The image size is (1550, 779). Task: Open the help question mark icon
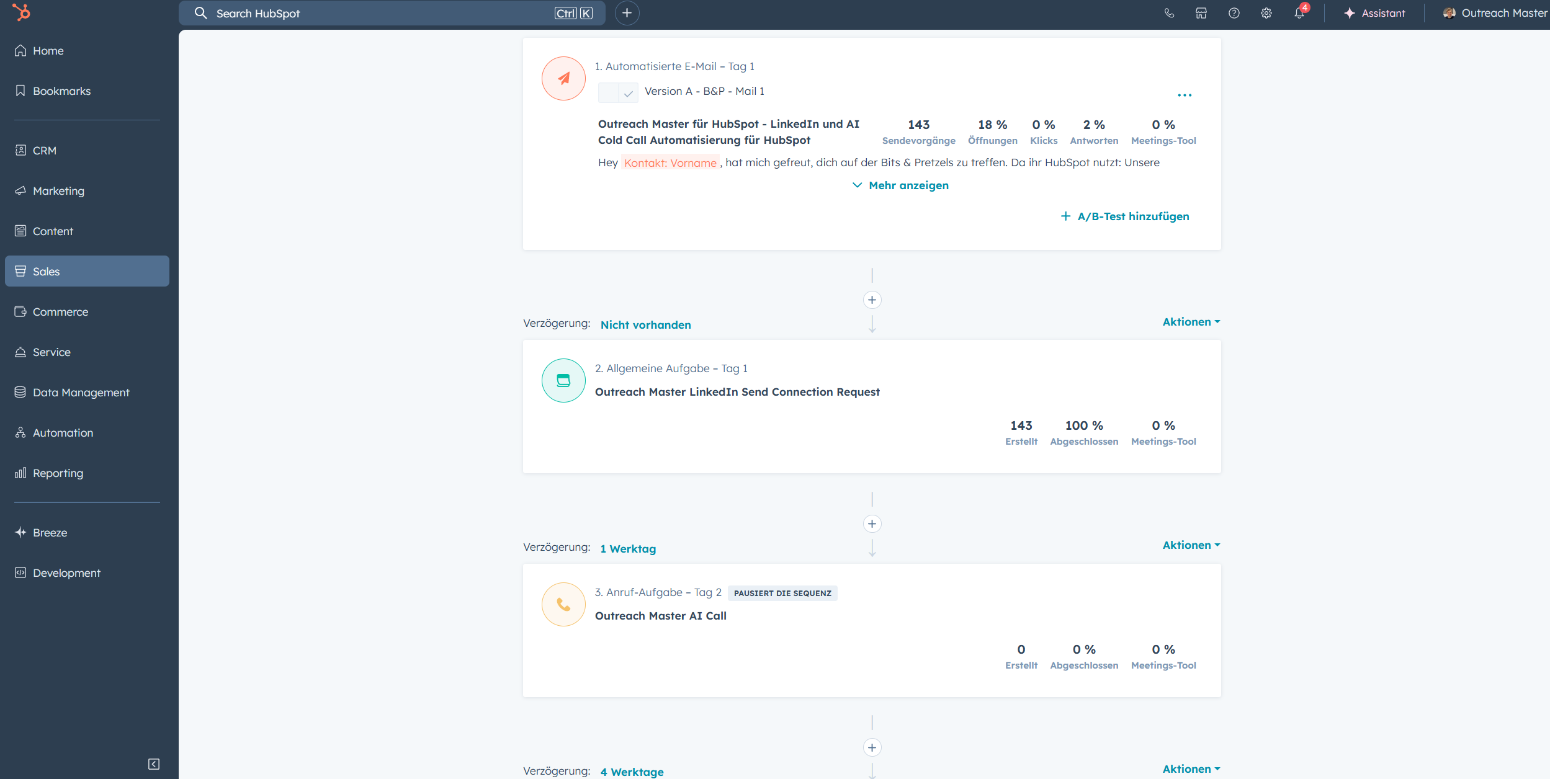[1234, 13]
